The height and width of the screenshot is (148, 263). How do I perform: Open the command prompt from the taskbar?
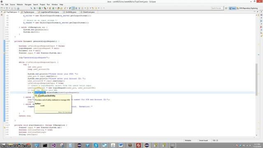click(45, 145)
